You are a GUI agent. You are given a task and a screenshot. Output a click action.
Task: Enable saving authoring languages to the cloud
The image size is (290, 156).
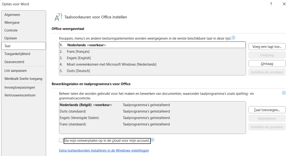pyautogui.click(x=61, y=140)
